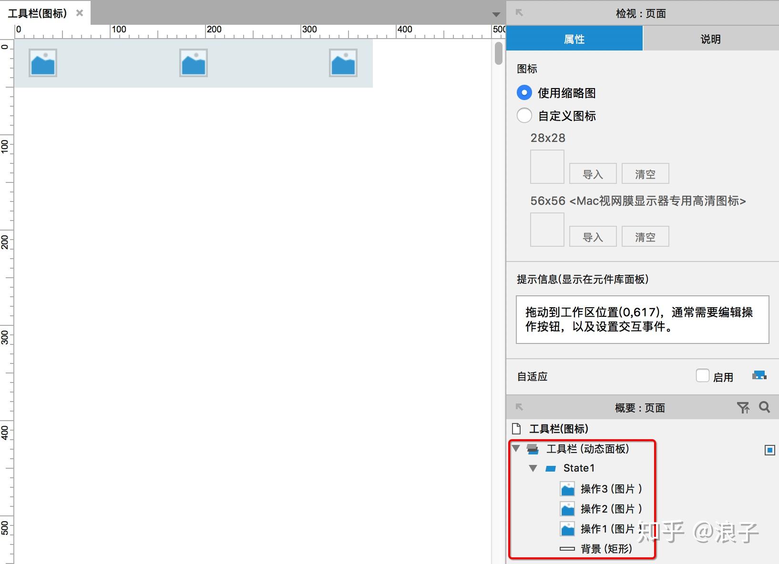
Task: Click the 操作3 image item icon
Action: [x=567, y=488]
